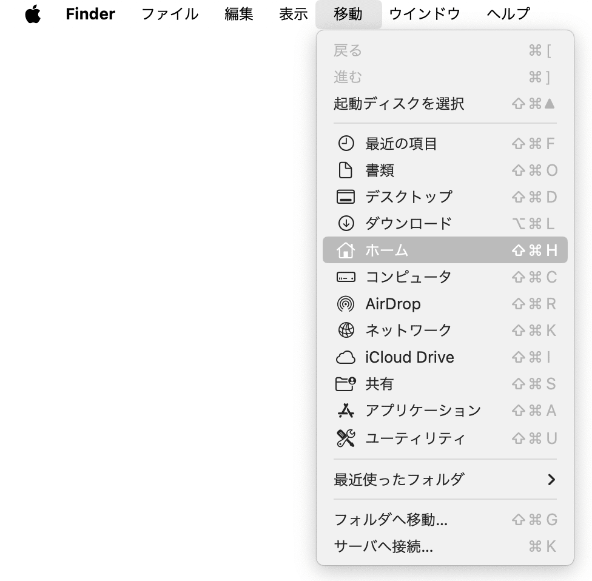
Task: Select 最近の項目 text label
Action: 401,144
